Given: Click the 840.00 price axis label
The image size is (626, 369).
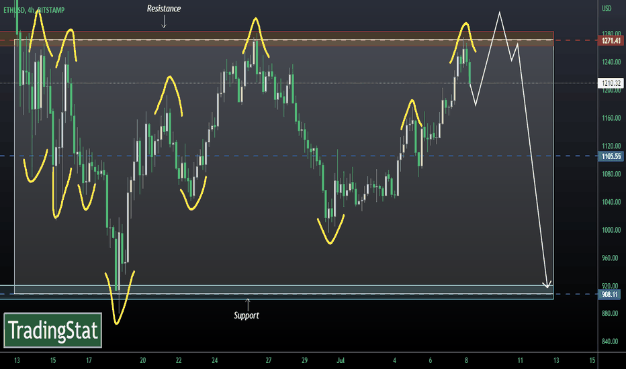Looking at the screenshot, I should [610, 341].
